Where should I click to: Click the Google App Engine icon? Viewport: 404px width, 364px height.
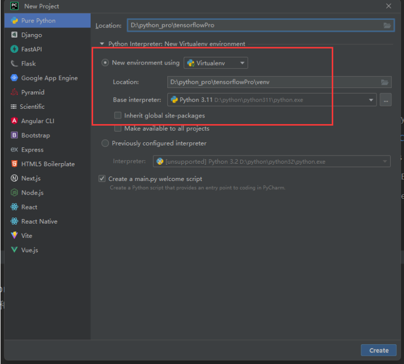point(14,77)
